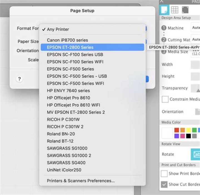This screenshot has height=195, width=200.
Task: Select the orange media color swatch
Action: (182, 130)
